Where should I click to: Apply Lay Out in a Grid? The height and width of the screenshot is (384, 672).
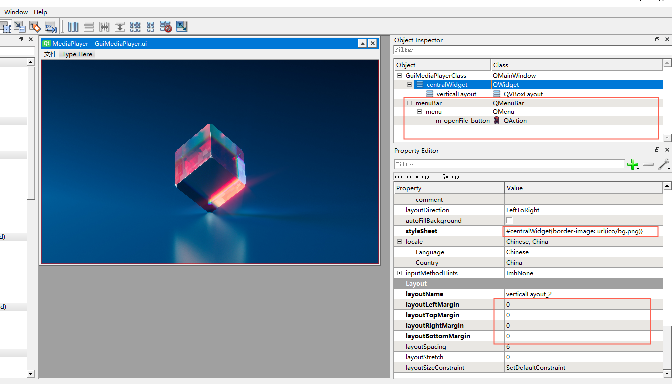click(135, 26)
